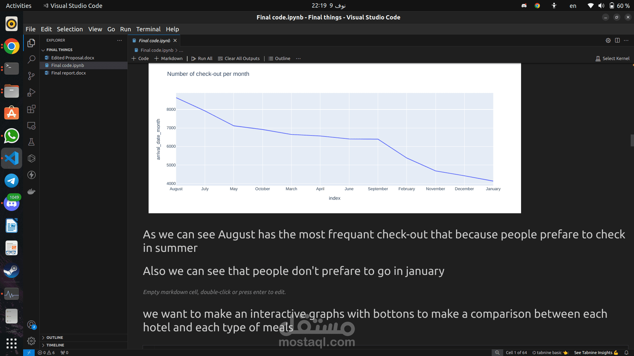Expand the OUTLINE section
This screenshot has height=356, width=634.
tap(54, 338)
